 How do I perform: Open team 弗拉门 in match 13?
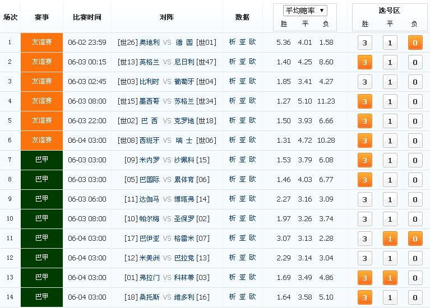pyautogui.click(x=150, y=277)
